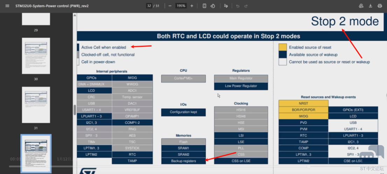This screenshot has width=387, height=174.
Task: Click 'Cannot be used as source' legend
Action: 330,62
